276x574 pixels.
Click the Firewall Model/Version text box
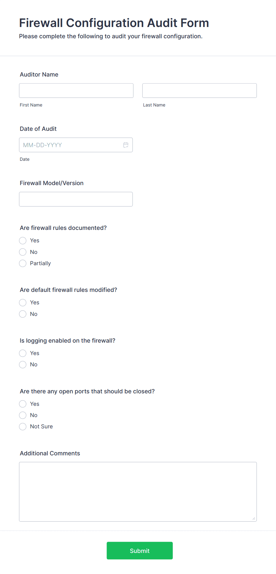coord(76,199)
